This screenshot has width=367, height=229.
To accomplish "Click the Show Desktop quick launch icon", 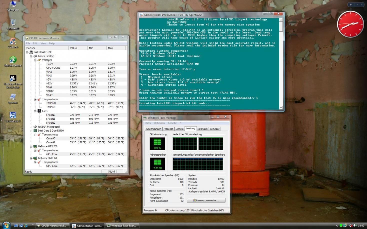I will point(16,226).
